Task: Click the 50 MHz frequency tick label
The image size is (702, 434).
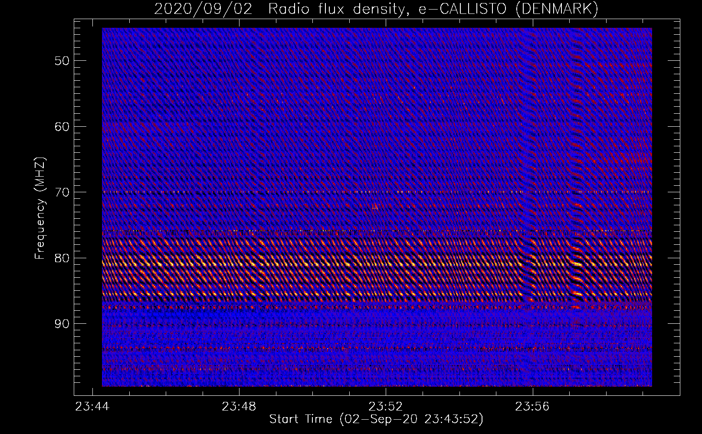Action: coord(62,61)
